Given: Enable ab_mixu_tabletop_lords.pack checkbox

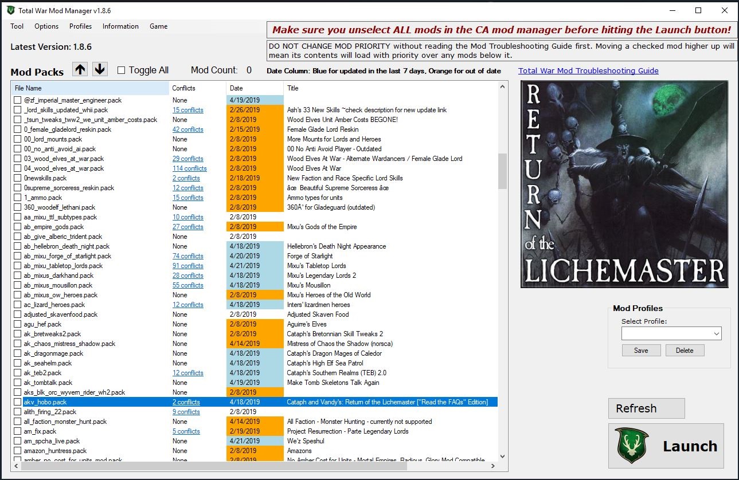Looking at the screenshot, I should [x=18, y=266].
